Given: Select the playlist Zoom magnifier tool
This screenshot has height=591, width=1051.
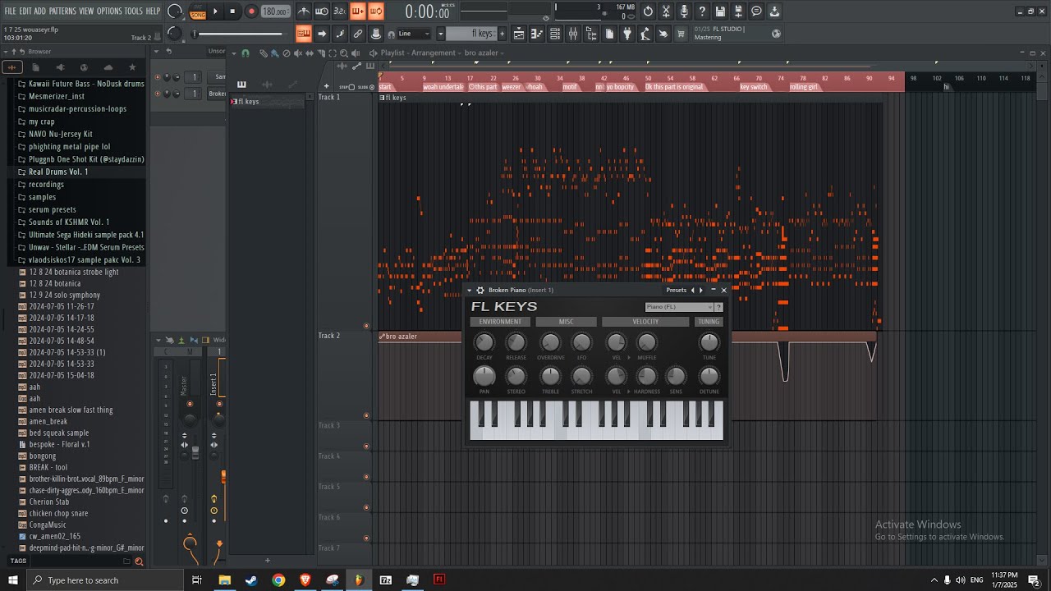Looking at the screenshot, I should [343, 53].
